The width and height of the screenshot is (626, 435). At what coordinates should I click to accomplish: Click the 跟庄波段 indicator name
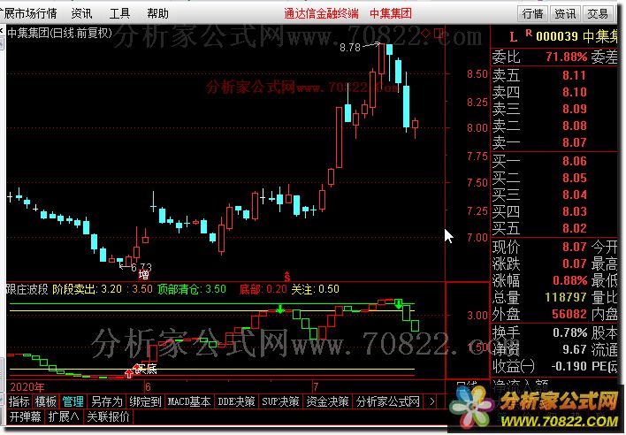[x=27, y=289]
